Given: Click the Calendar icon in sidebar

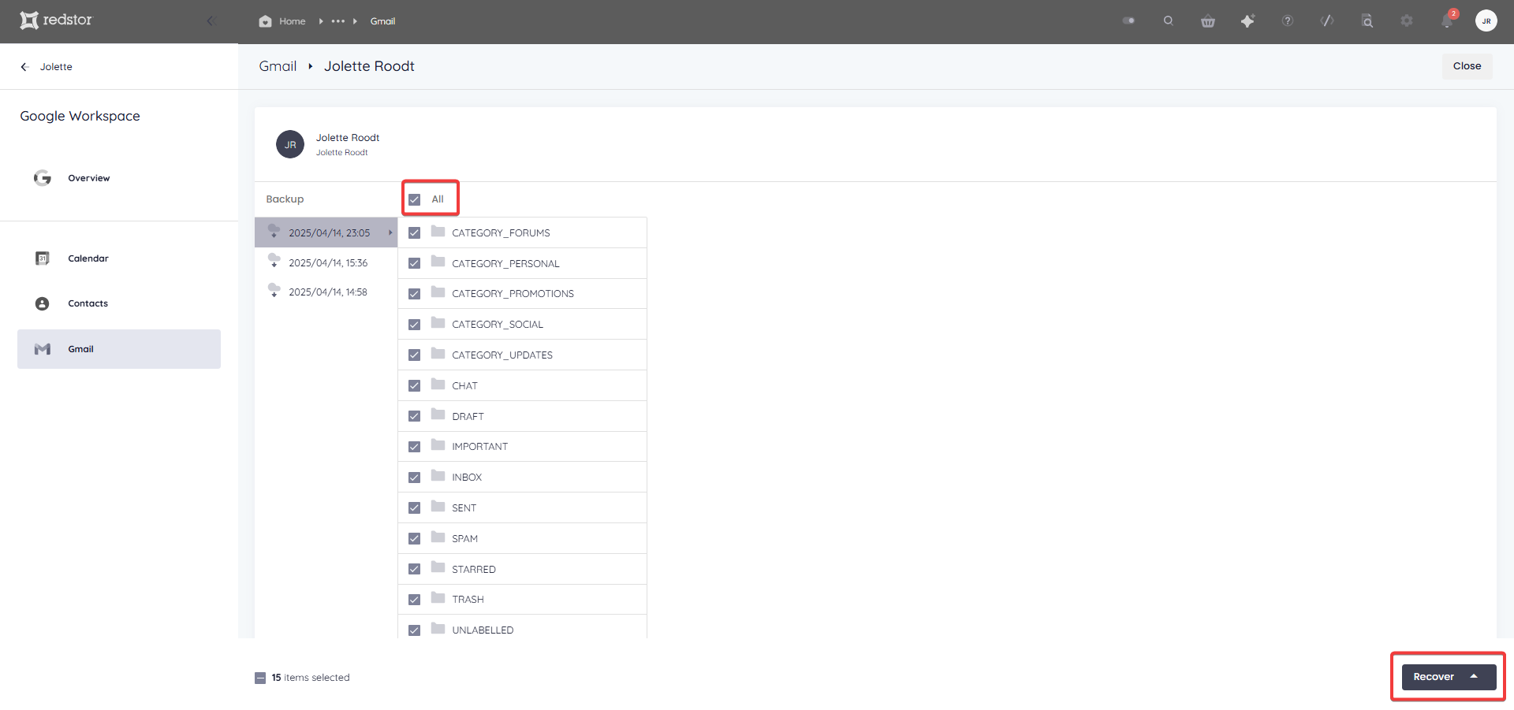Looking at the screenshot, I should [x=43, y=258].
